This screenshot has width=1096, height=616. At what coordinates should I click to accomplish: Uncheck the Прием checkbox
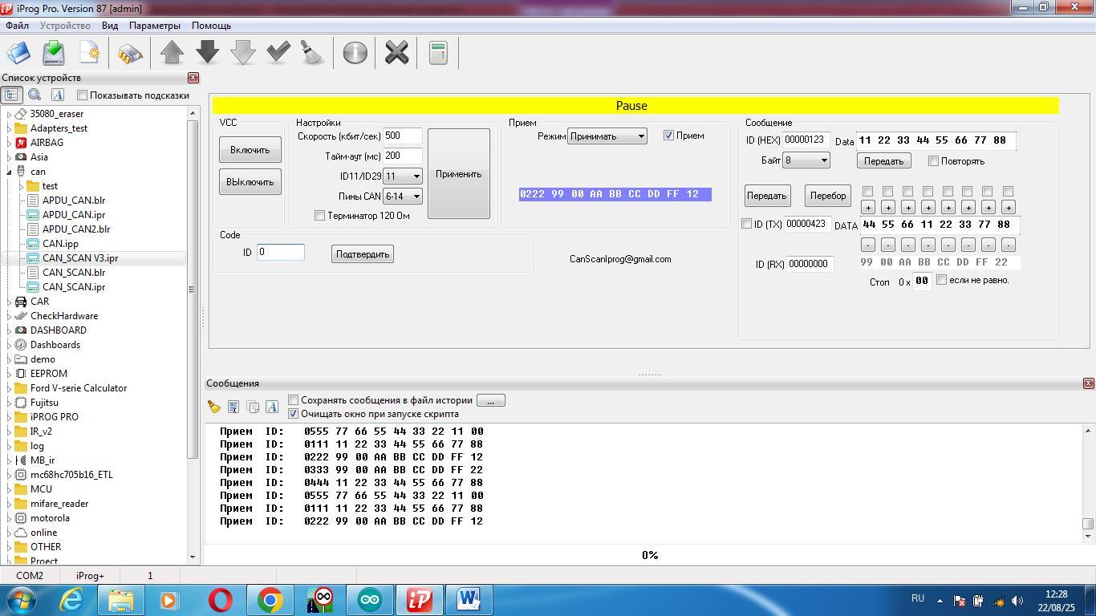pos(668,136)
